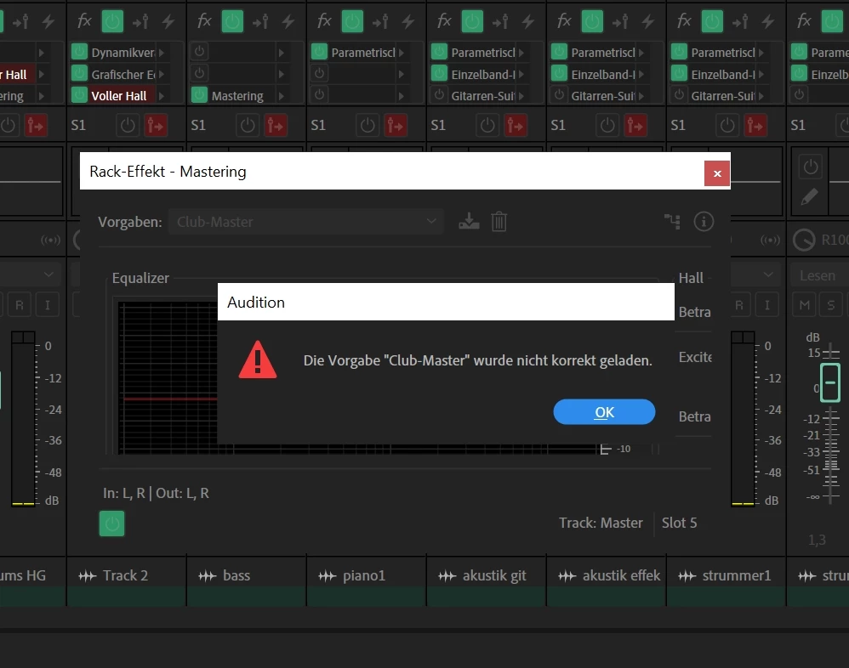This screenshot has width=849, height=668.
Task: Toggle power for Dynamikver effect
Action: click(x=79, y=52)
